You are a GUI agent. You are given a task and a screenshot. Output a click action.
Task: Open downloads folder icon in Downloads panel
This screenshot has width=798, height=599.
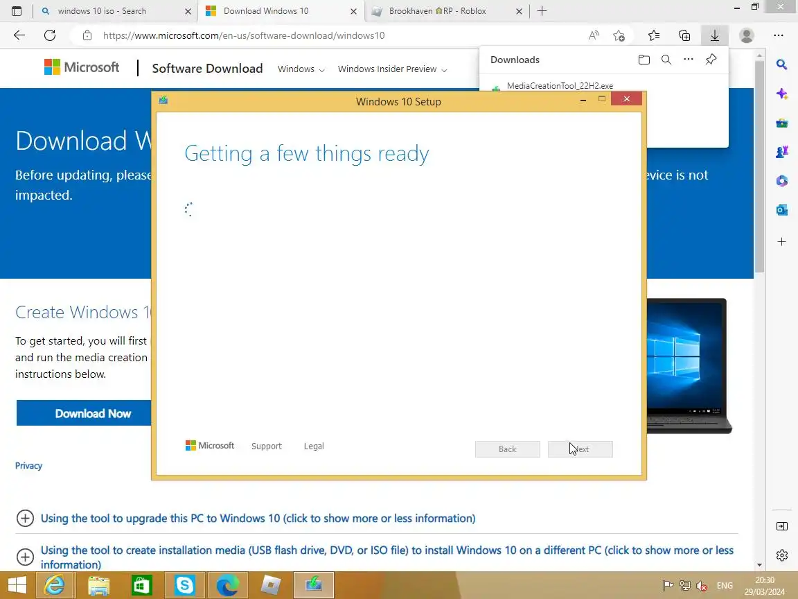coord(644,60)
